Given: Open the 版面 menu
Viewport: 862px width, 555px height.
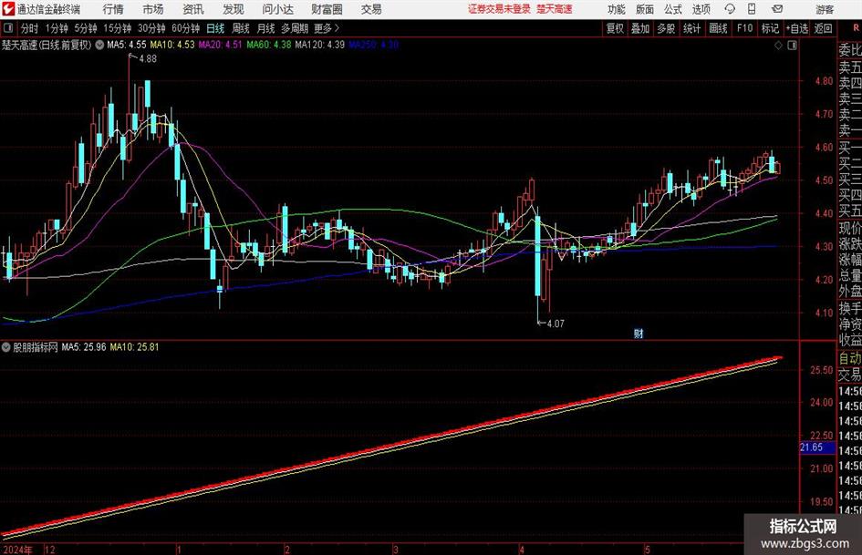Looking at the screenshot, I should point(644,9).
